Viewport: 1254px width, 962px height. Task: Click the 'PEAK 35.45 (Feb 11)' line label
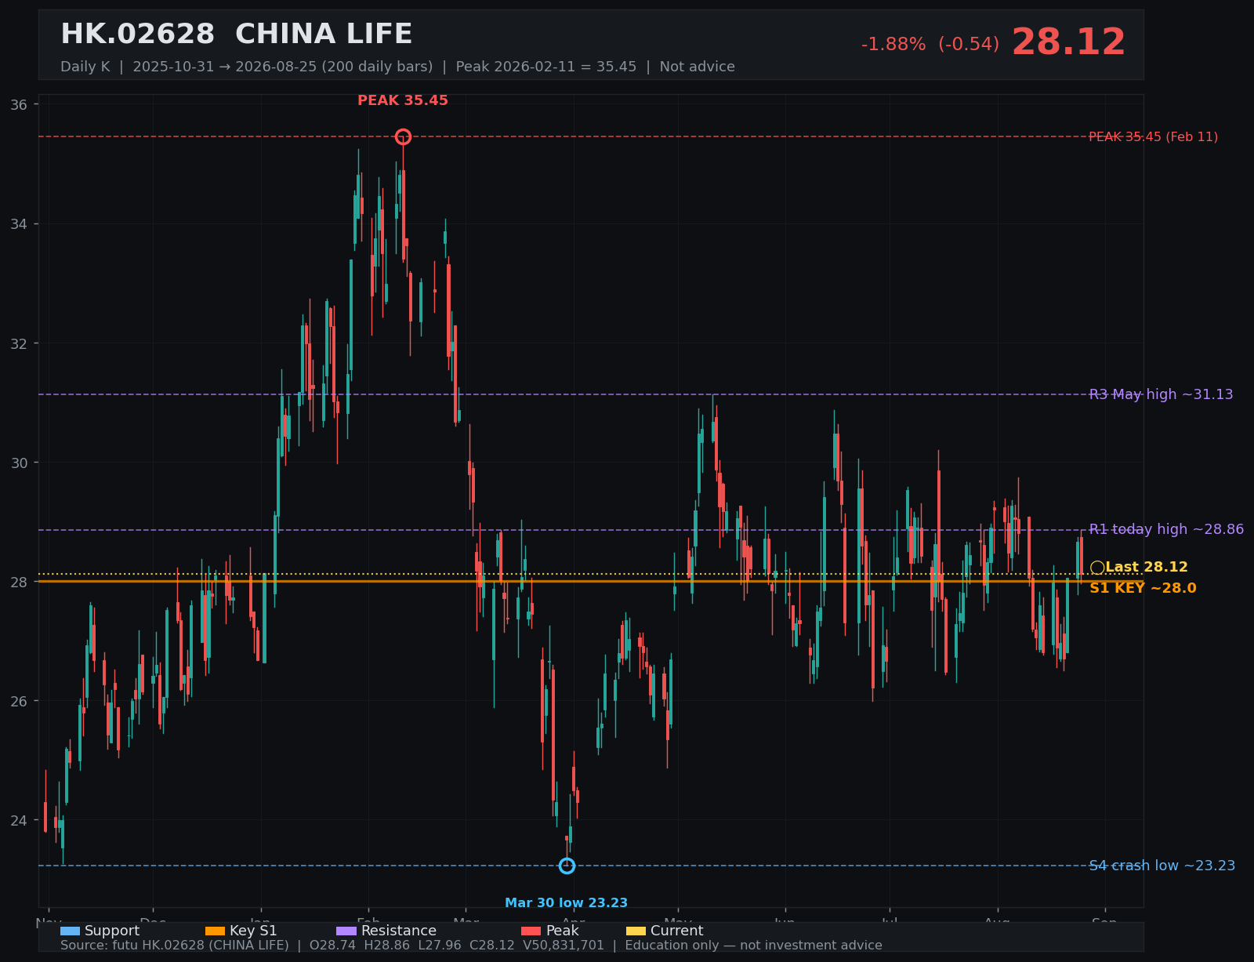pyautogui.click(x=1154, y=137)
